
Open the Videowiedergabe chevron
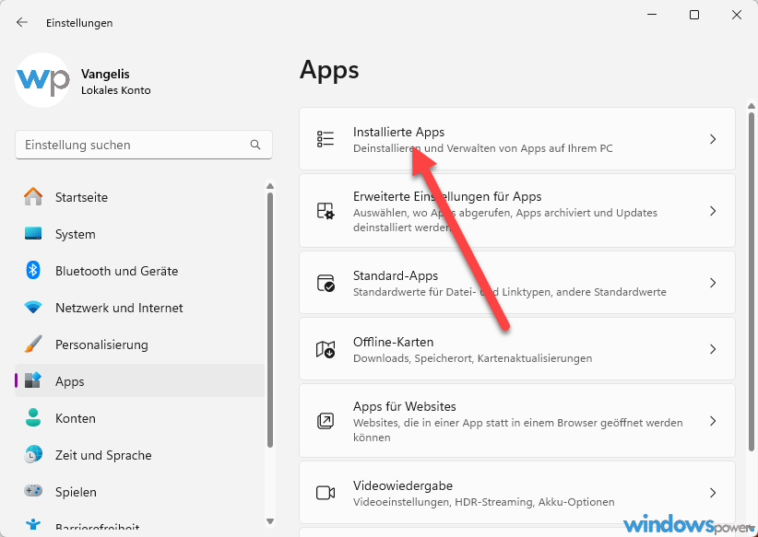[713, 493]
